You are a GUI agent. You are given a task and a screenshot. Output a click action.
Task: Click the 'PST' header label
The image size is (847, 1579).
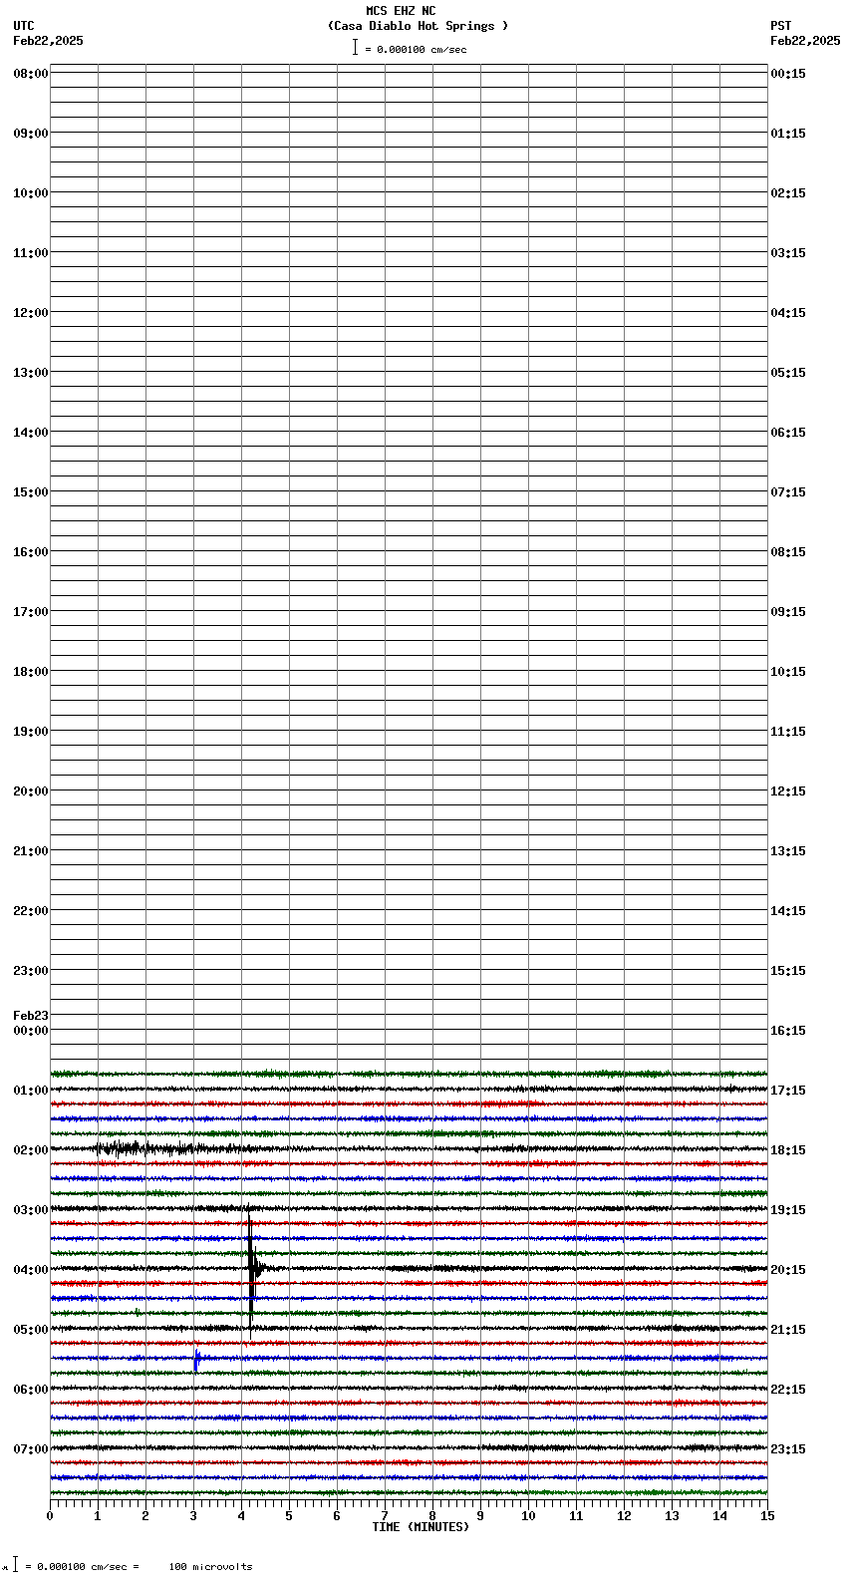[x=781, y=26]
